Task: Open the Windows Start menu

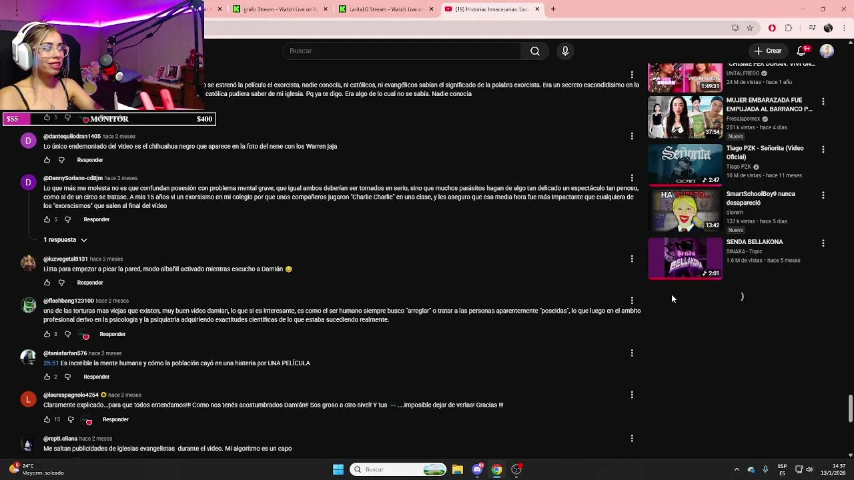Action: click(x=338, y=469)
